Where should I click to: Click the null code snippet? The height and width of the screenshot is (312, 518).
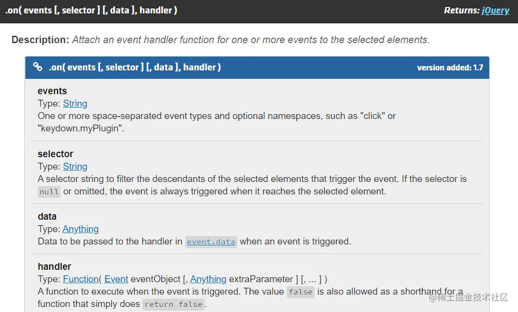coord(49,192)
